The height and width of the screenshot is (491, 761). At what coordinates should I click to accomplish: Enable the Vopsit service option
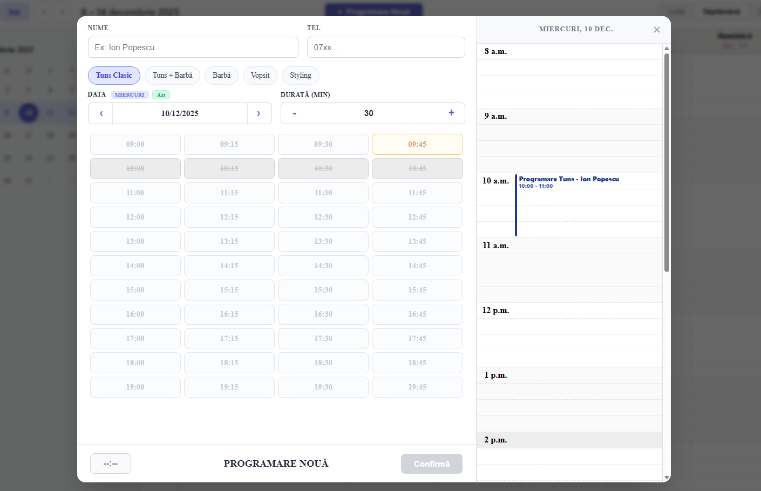coord(260,76)
